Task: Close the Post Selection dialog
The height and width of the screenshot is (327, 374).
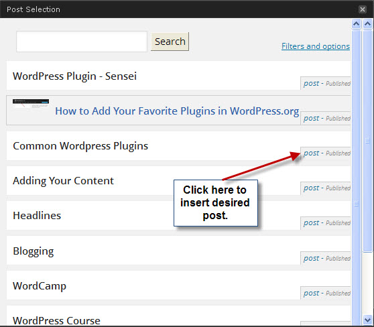Action: tap(363, 9)
